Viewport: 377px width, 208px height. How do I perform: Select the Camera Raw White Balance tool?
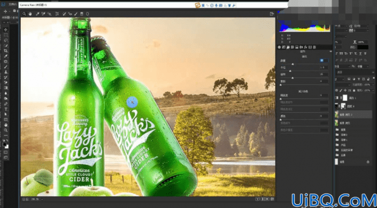pyautogui.click(x=37, y=14)
